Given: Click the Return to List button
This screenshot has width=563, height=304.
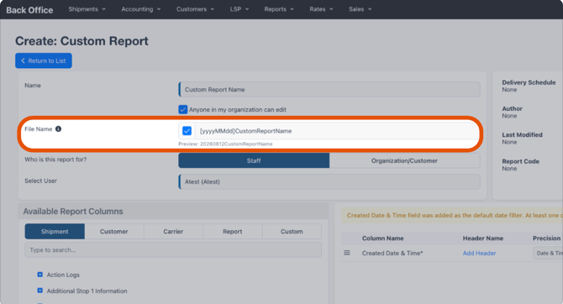Looking at the screenshot, I should tap(44, 60).
